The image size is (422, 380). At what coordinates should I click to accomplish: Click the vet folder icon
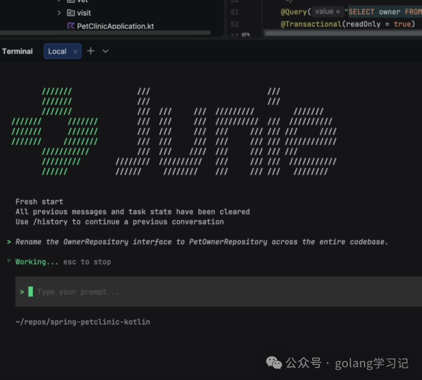[71, 2]
